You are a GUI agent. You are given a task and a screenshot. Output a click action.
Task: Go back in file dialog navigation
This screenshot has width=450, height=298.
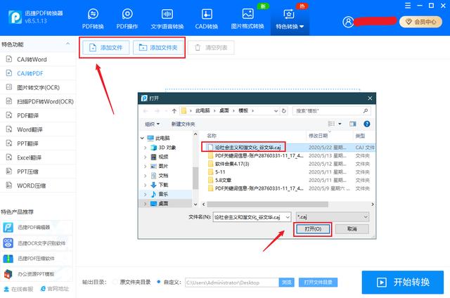[x=146, y=111]
